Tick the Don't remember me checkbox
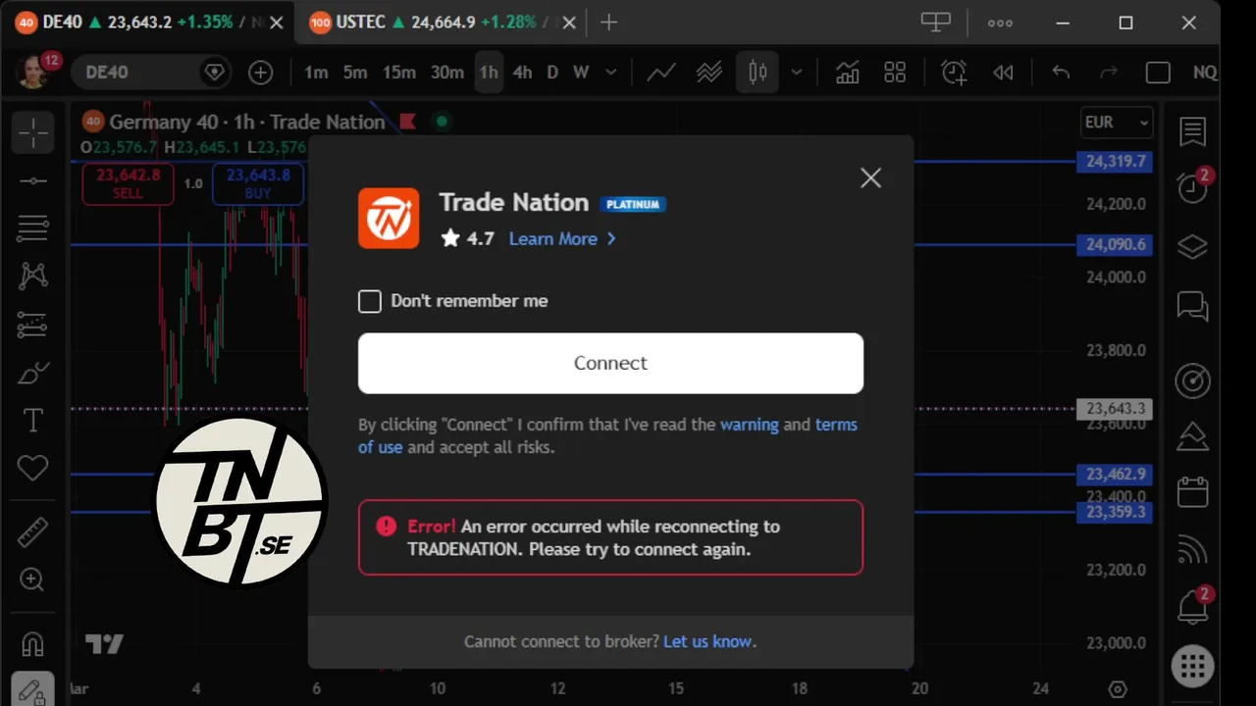This screenshot has height=706, width=1256. click(370, 301)
